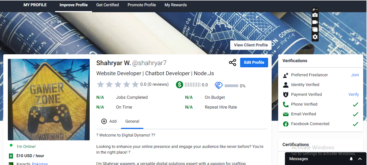367x165 pixels.
Task: Click the plus icon next to Add
Action: point(104,121)
